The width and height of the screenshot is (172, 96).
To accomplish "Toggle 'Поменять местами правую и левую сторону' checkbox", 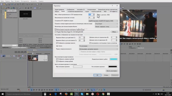I will (x=80, y=52).
